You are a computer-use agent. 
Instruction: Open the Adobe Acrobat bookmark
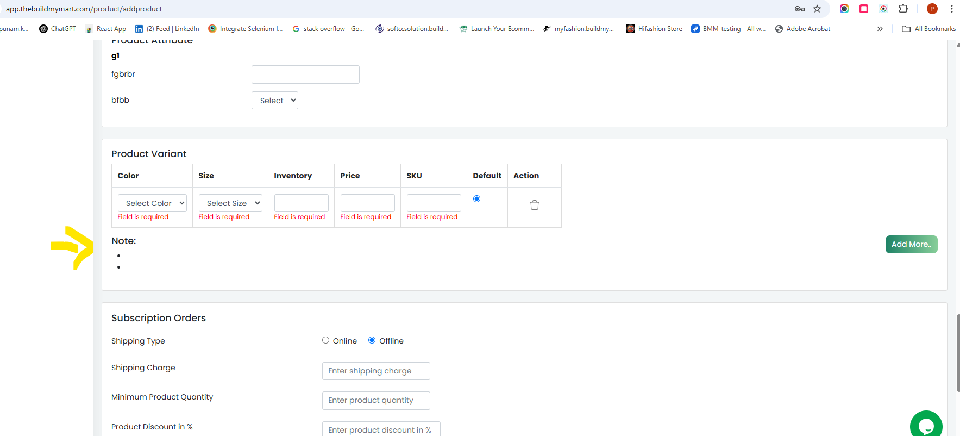tap(802, 29)
